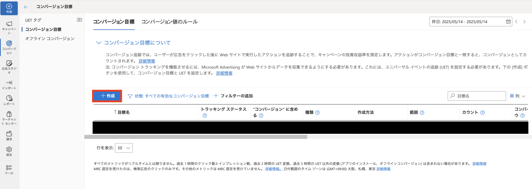Click the funnel filter icon
The image size is (532, 189).
click(x=130, y=96)
